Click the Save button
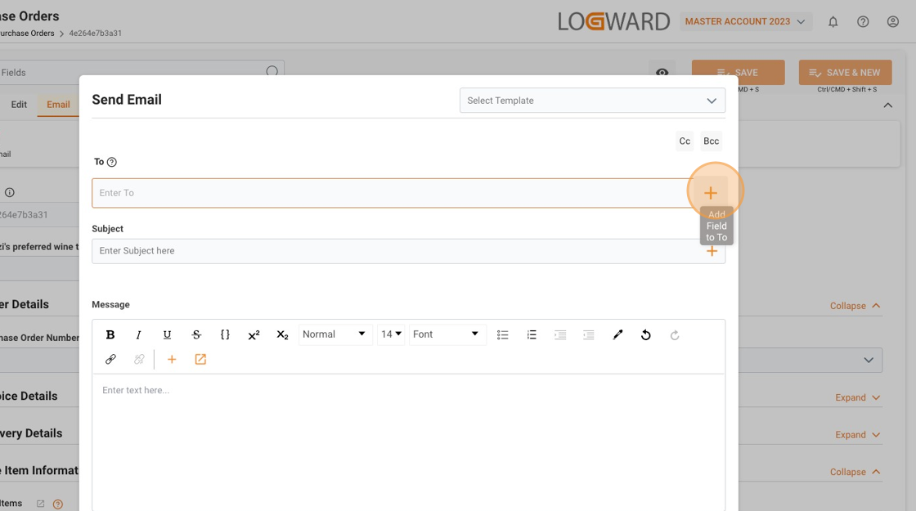Viewport: 916px width, 511px height. point(739,73)
